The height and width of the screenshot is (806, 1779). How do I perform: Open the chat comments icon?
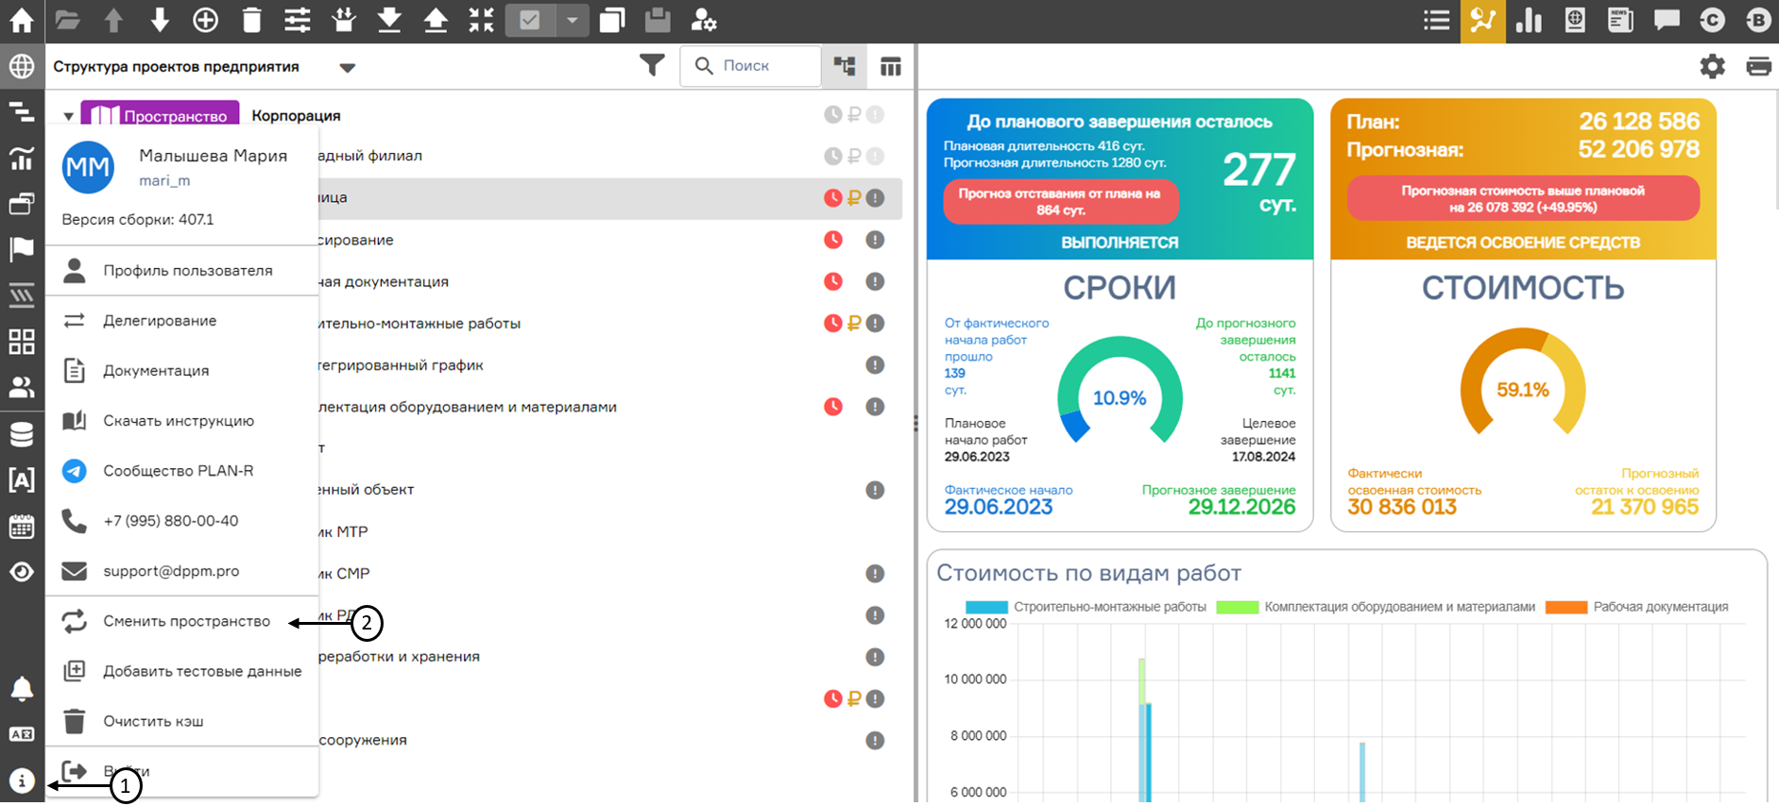[1667, 20]
